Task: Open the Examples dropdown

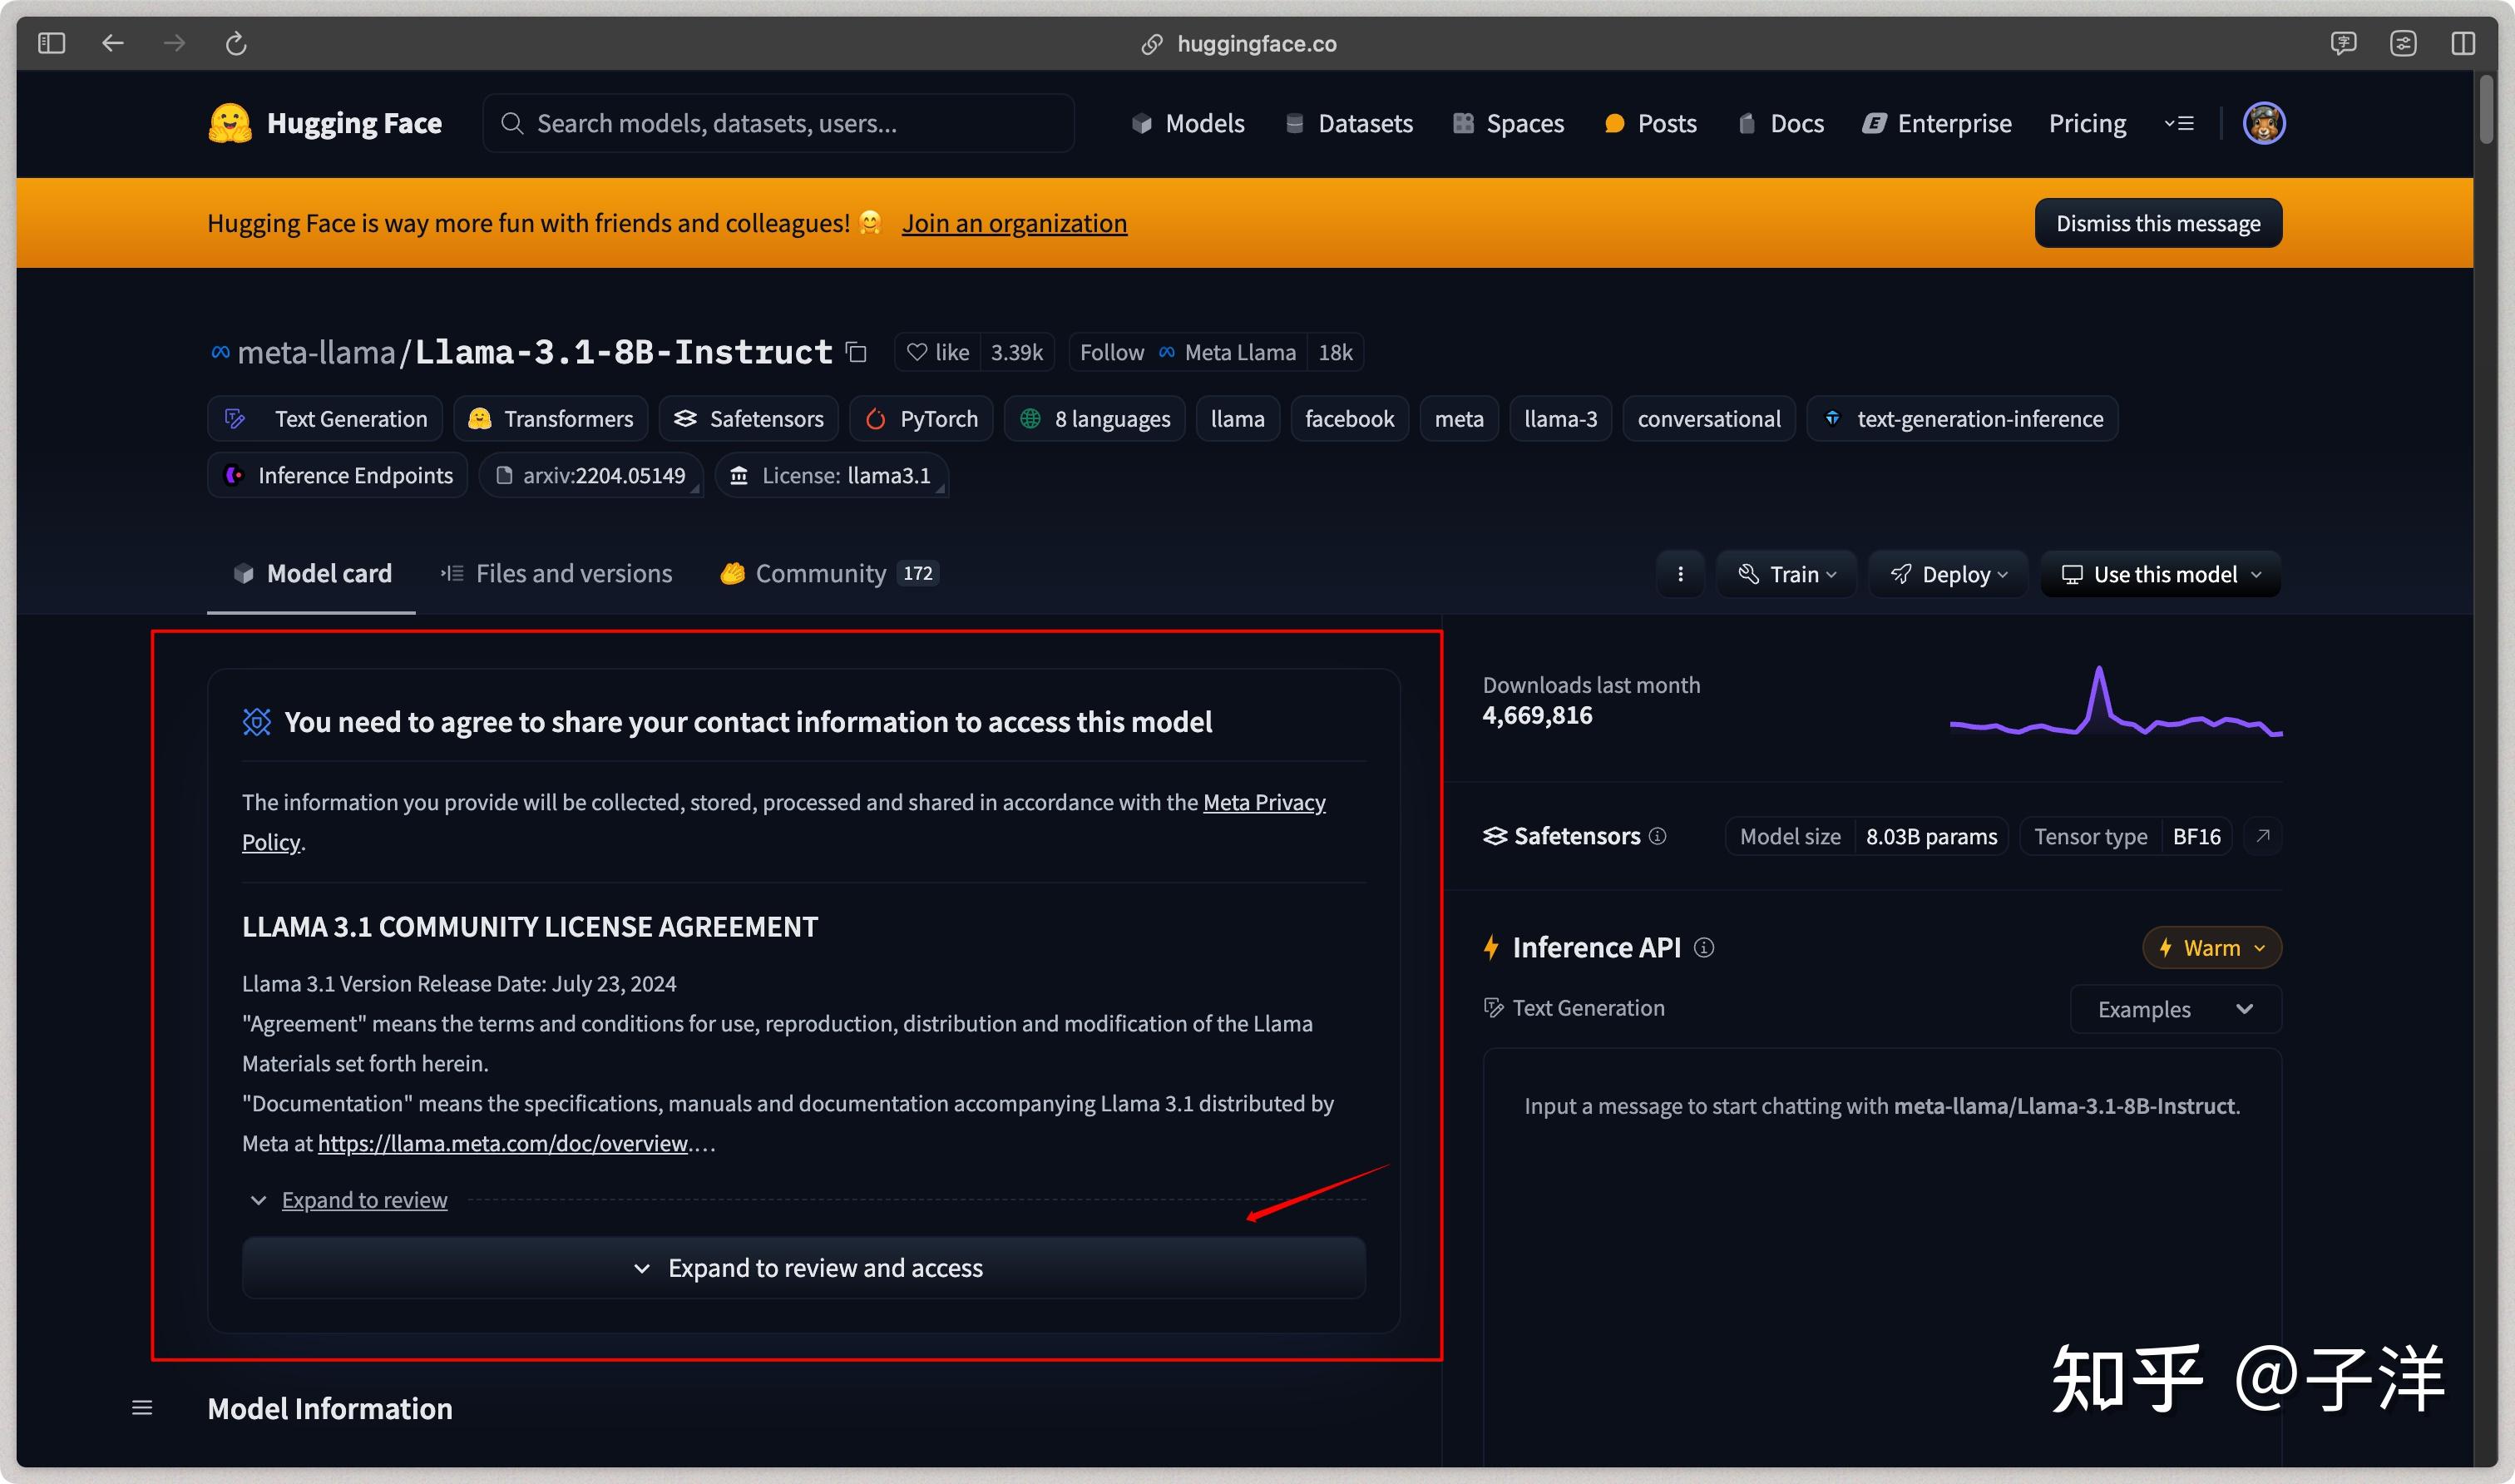Action: tap(2174, 1009)
